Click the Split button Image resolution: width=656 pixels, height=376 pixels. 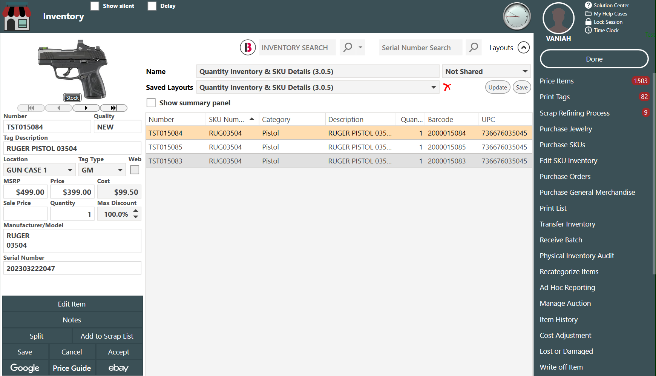37,336
